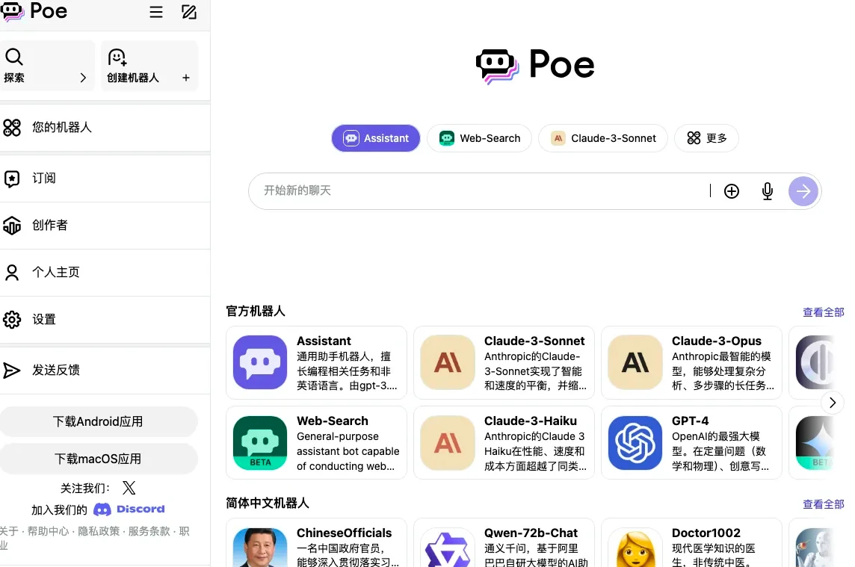855x567 pixels.
Task: Open the 隐私政策 footer link
Action: (x=99, y=531)
